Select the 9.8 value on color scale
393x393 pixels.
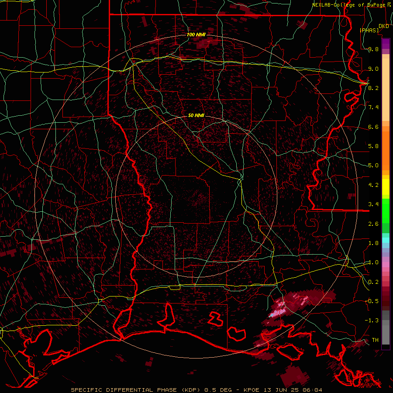(x=373, y=49)
